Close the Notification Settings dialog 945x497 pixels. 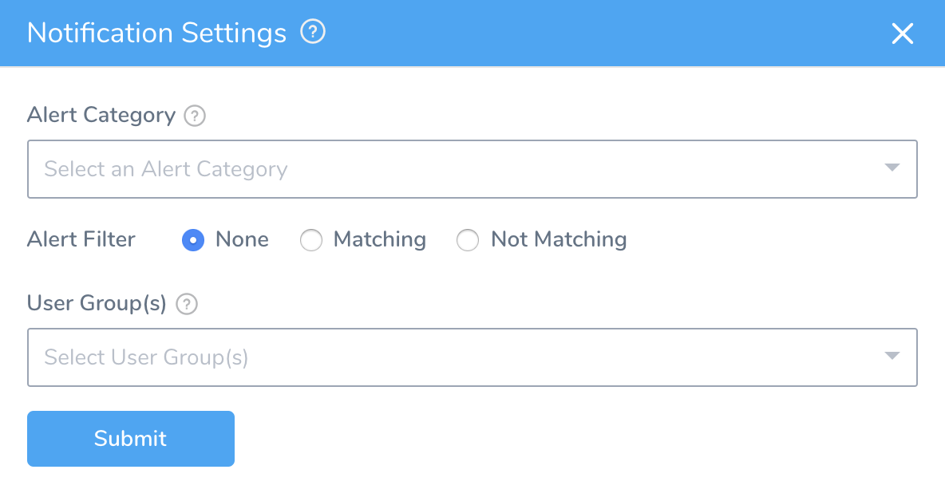coord(902,34)
